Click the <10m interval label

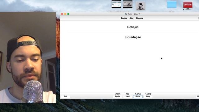point(118,94)
